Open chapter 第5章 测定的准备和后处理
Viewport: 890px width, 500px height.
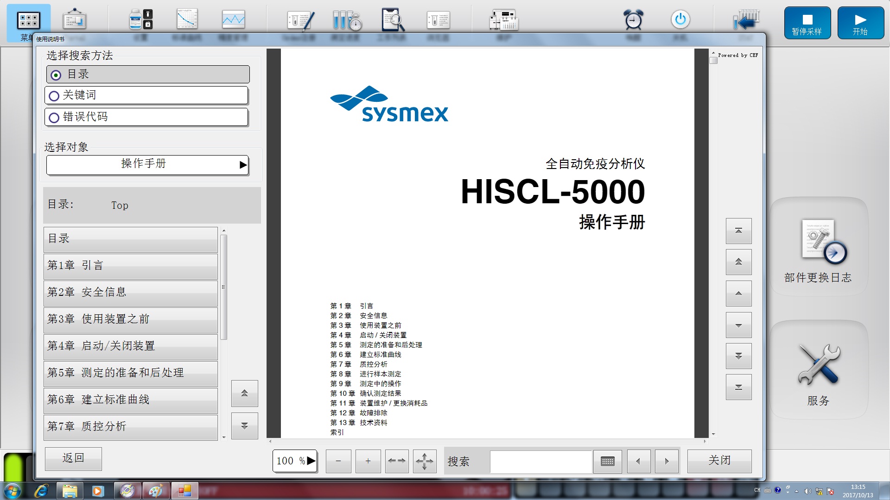coord(131,373)
